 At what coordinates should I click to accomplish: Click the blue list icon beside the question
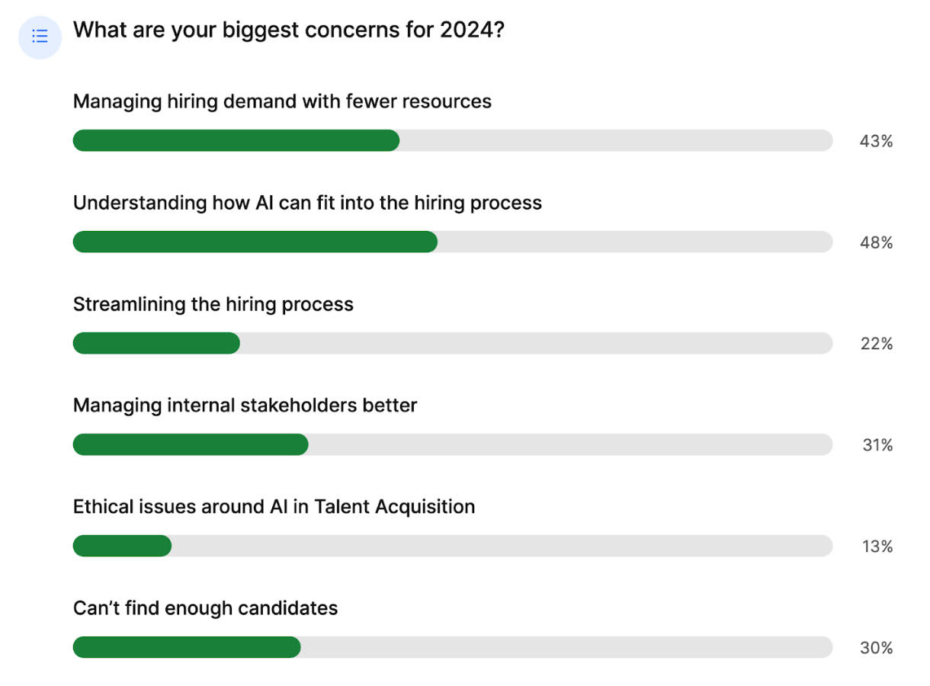pos(40,37)
